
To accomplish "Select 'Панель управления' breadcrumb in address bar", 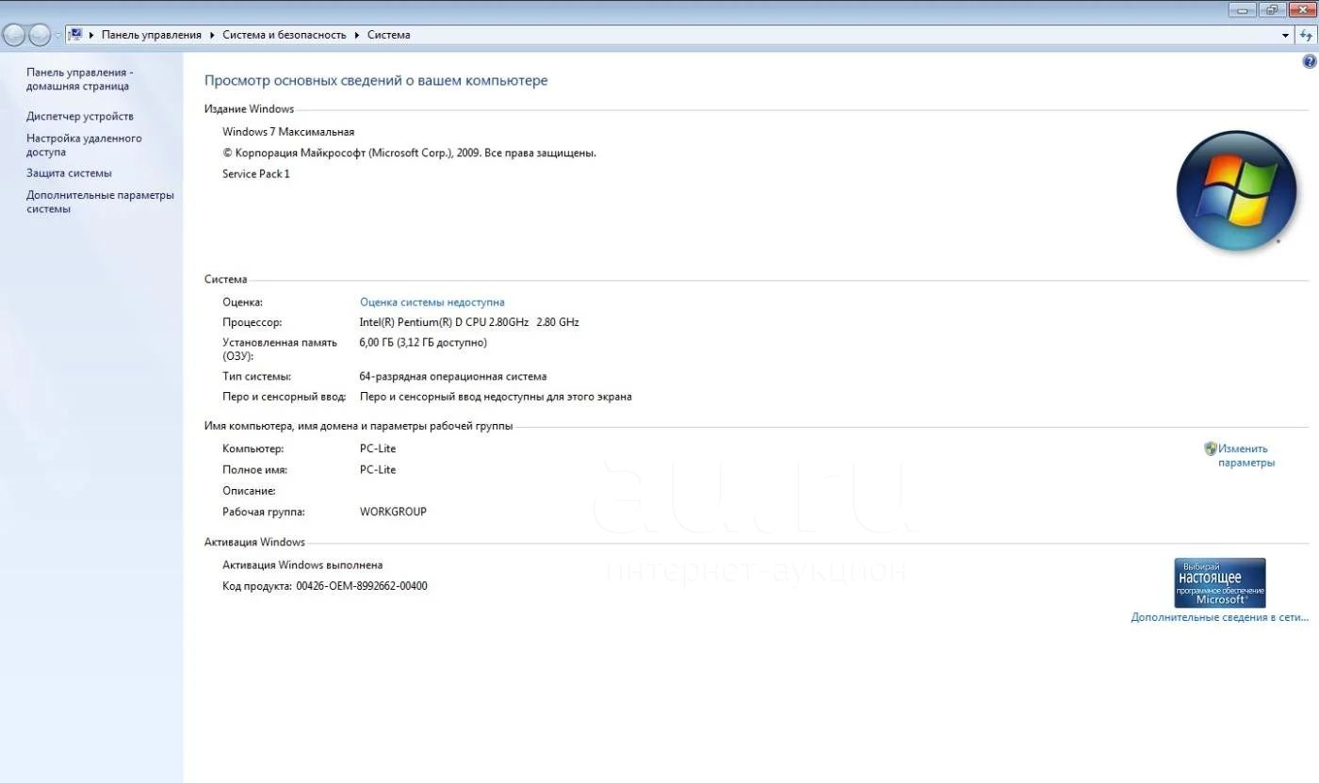I will (x=152, y=35).
